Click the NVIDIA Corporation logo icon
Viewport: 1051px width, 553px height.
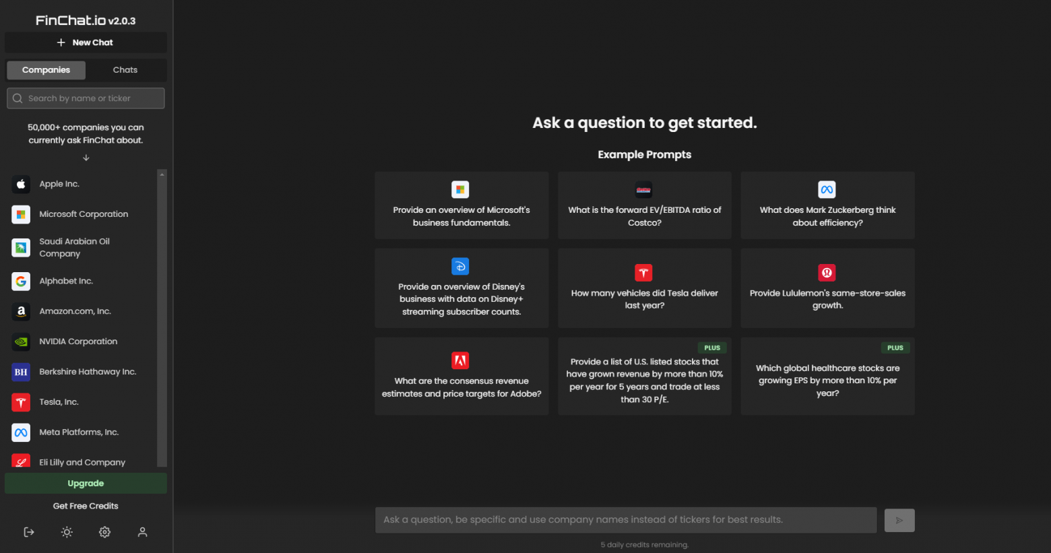(x=21, y=341)
